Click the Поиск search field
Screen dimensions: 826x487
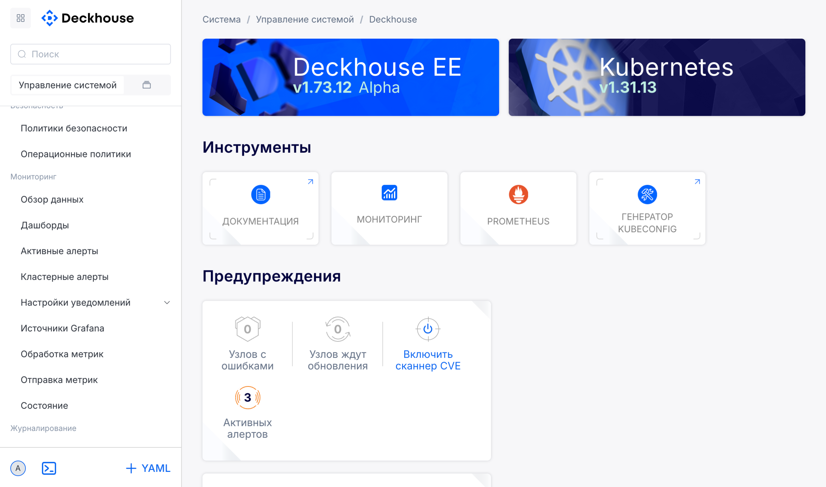(x=91, y=54)
